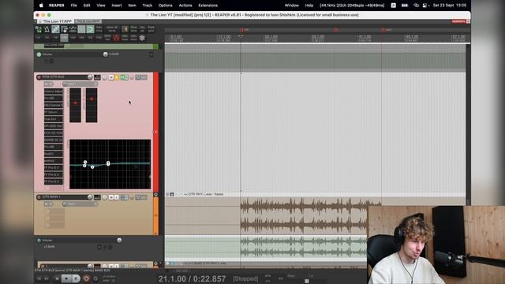Screen dimensions: 505x284
Task: Go to project start in transport
Action: pyautogui.click(x=39, y=278)
